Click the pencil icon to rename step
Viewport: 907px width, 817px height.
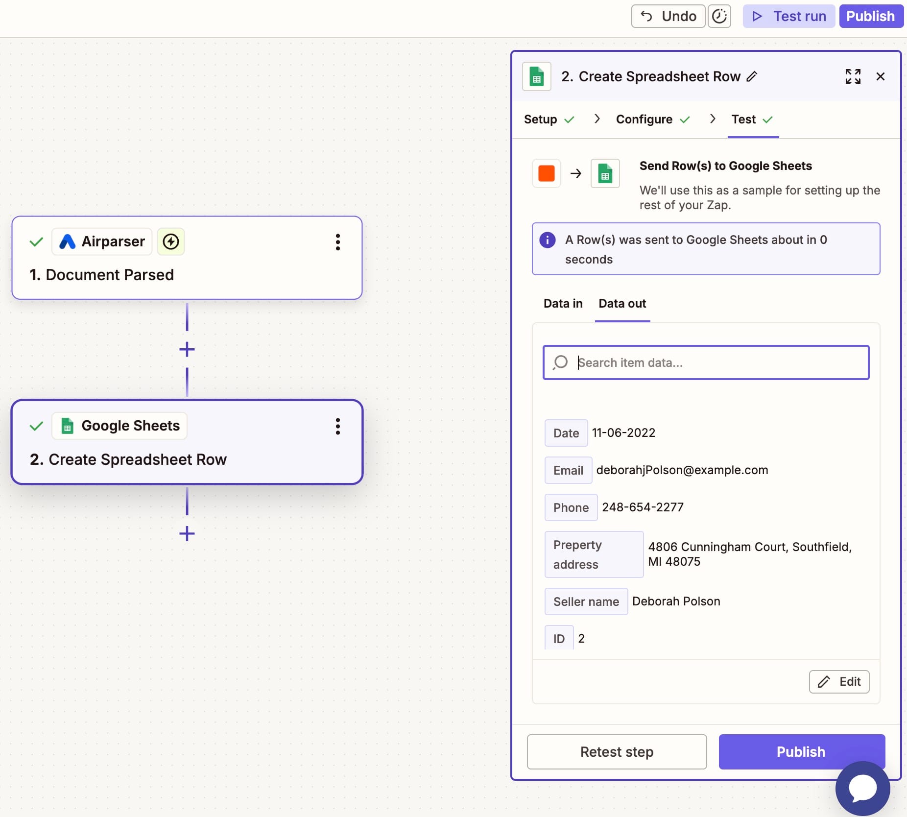pos(752,76)
